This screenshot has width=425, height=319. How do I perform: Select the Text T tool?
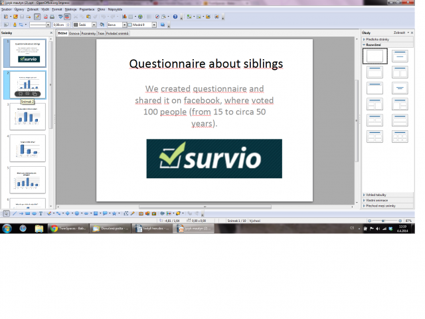click(x=41, y=214)
